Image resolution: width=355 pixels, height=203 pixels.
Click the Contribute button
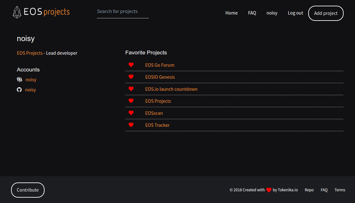point(28,190)
